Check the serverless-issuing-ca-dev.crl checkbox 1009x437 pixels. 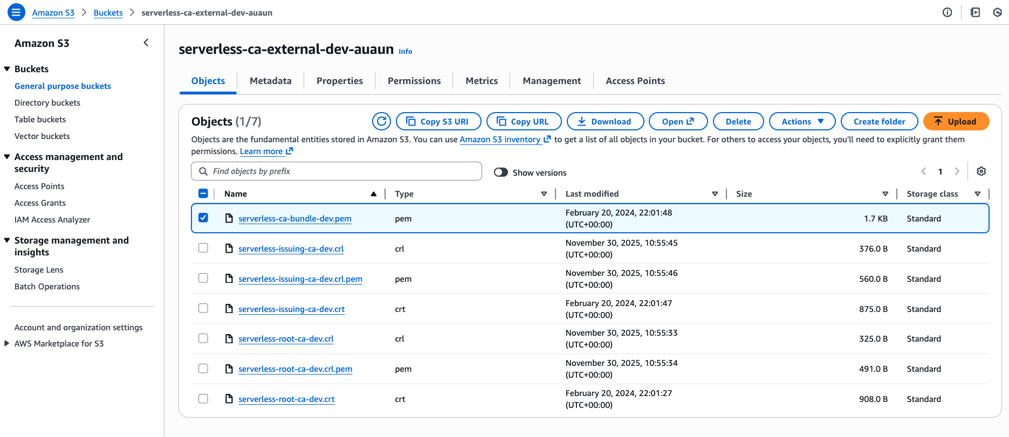pos(203,248)
